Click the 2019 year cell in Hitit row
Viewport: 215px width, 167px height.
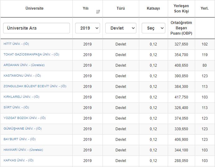88,44
